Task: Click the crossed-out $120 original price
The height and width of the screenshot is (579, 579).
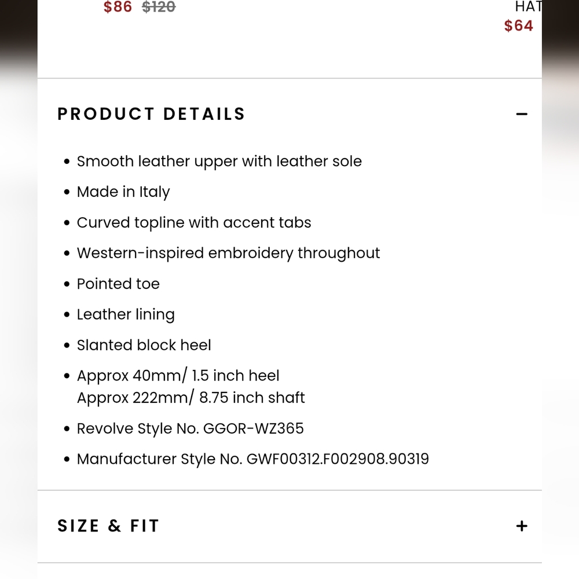Action: click(x=159, y=7)
